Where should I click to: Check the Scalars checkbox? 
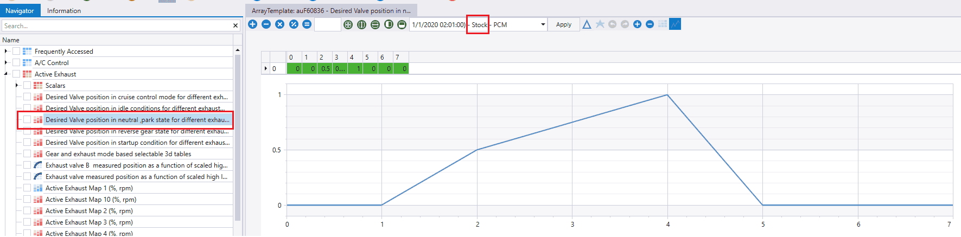coord(27,86)
